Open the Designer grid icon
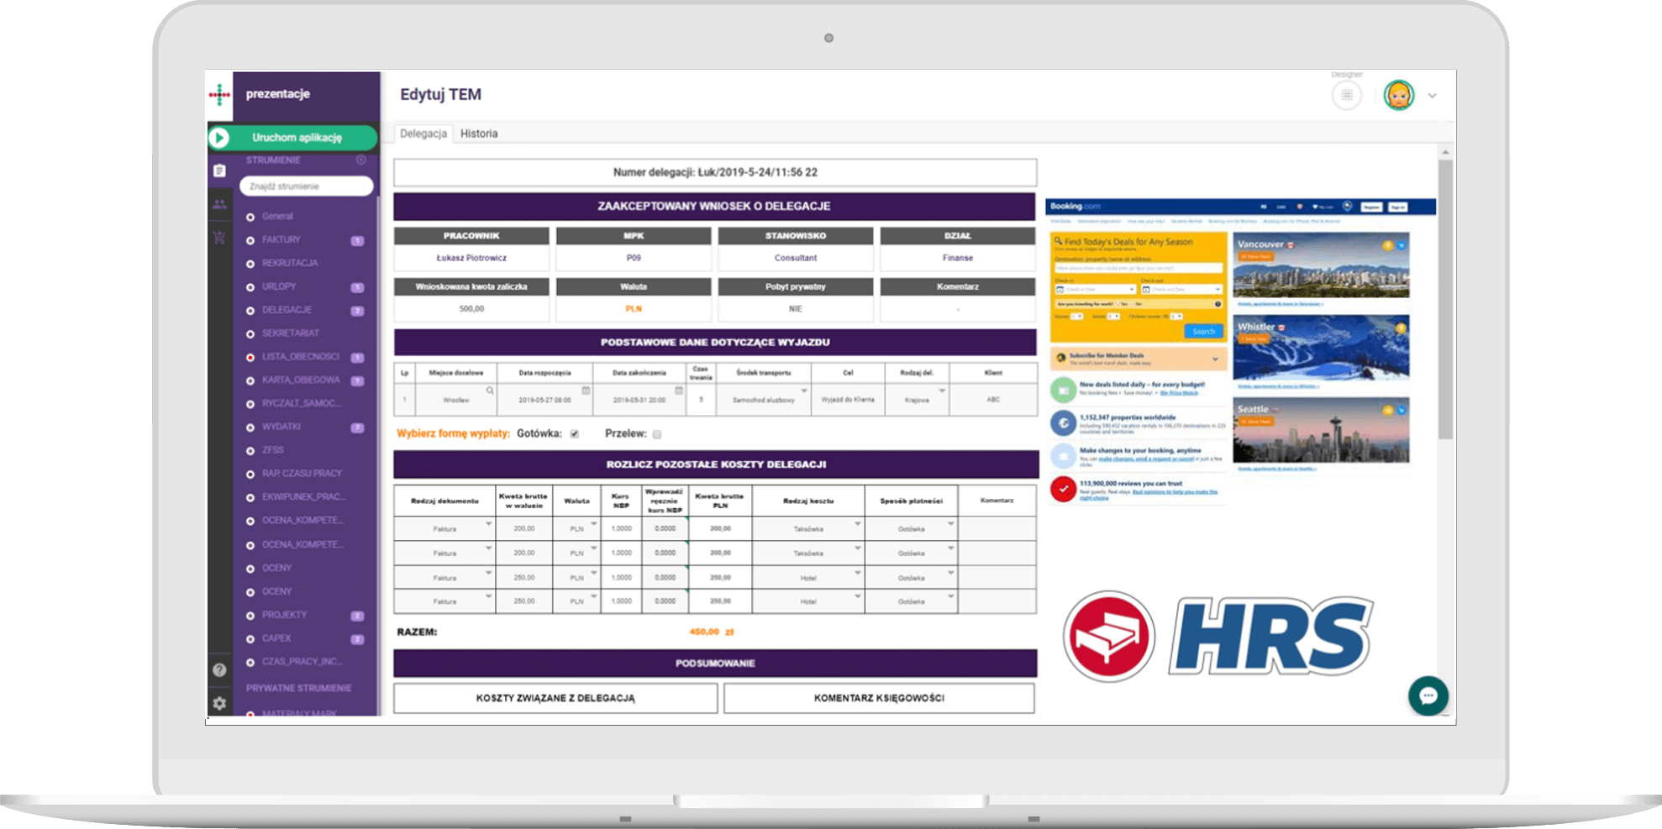Image resolution: width=1662 pixels, height=829 pixels. click(1346, 96)
